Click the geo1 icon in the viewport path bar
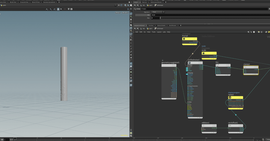Viewport: 270px width, 141px height. tap(2, 5)
